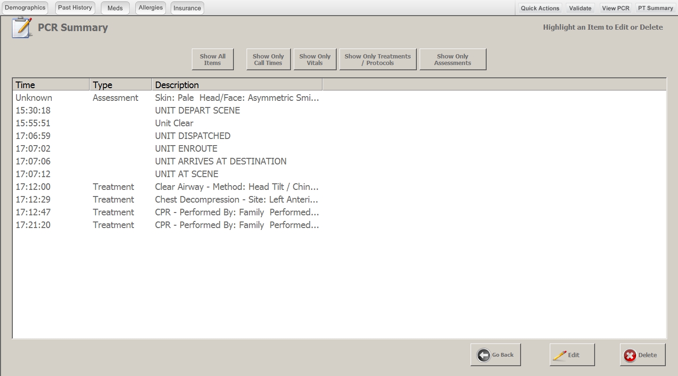Open the PT Summary view

(655, 8)
